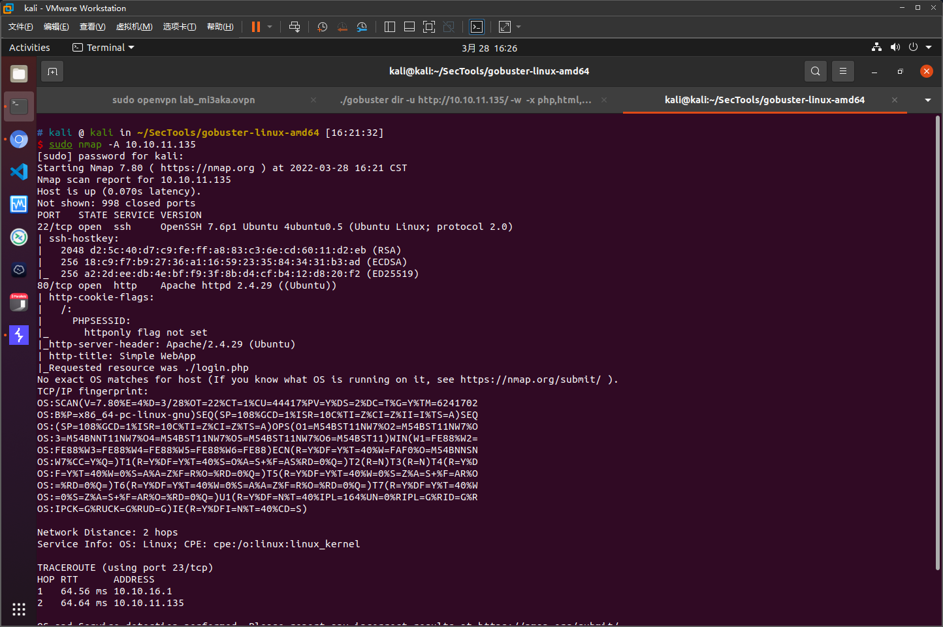The image size is (943, 627).
Task: Open the 虚拟机(M) menu
Action: point(135,27)
